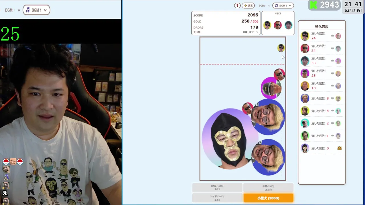Activate the orange 小型犬 (200G) button
Viewport: 365px width, 205px height.
point(268,198)
